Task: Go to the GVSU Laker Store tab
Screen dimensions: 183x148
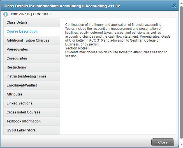Action: [x=21, y=130]
